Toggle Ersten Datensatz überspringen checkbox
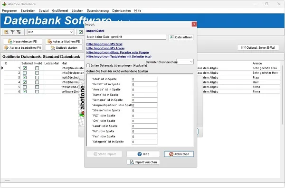285x188 pixels. click(88, 65)
